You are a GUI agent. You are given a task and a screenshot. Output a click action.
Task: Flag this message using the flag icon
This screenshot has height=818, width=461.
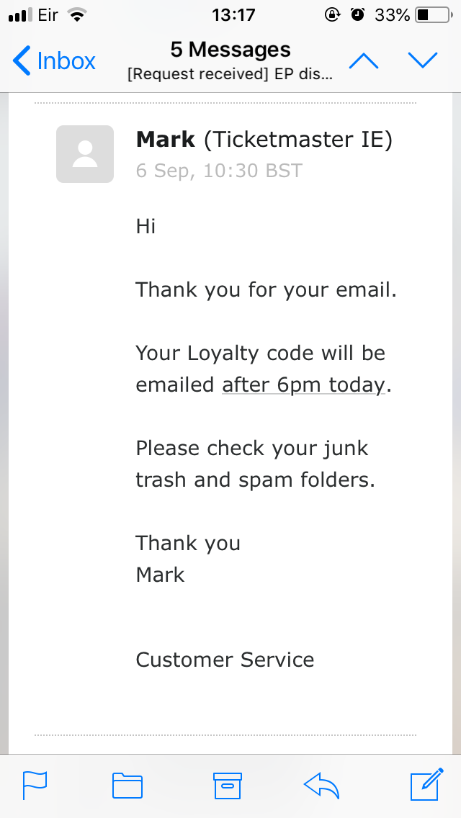tap(35, 785)
